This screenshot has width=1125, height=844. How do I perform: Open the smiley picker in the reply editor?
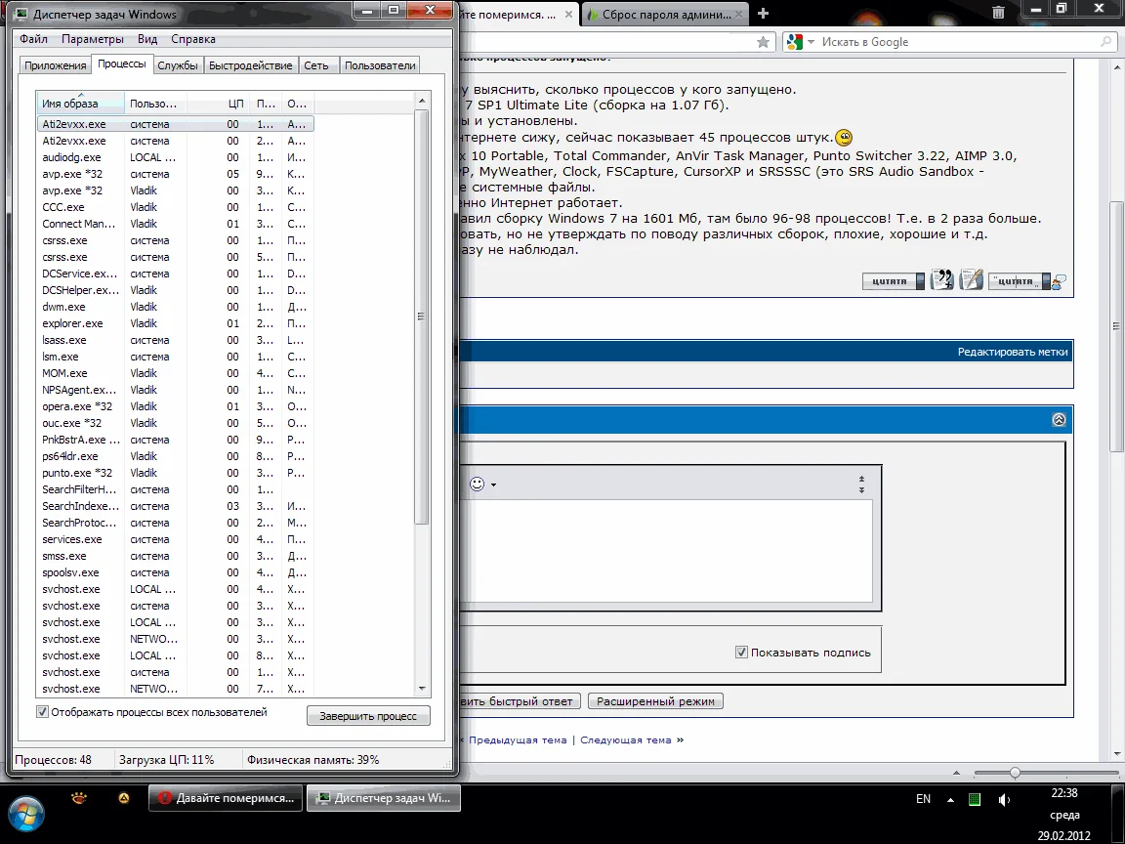coord(478,485)
